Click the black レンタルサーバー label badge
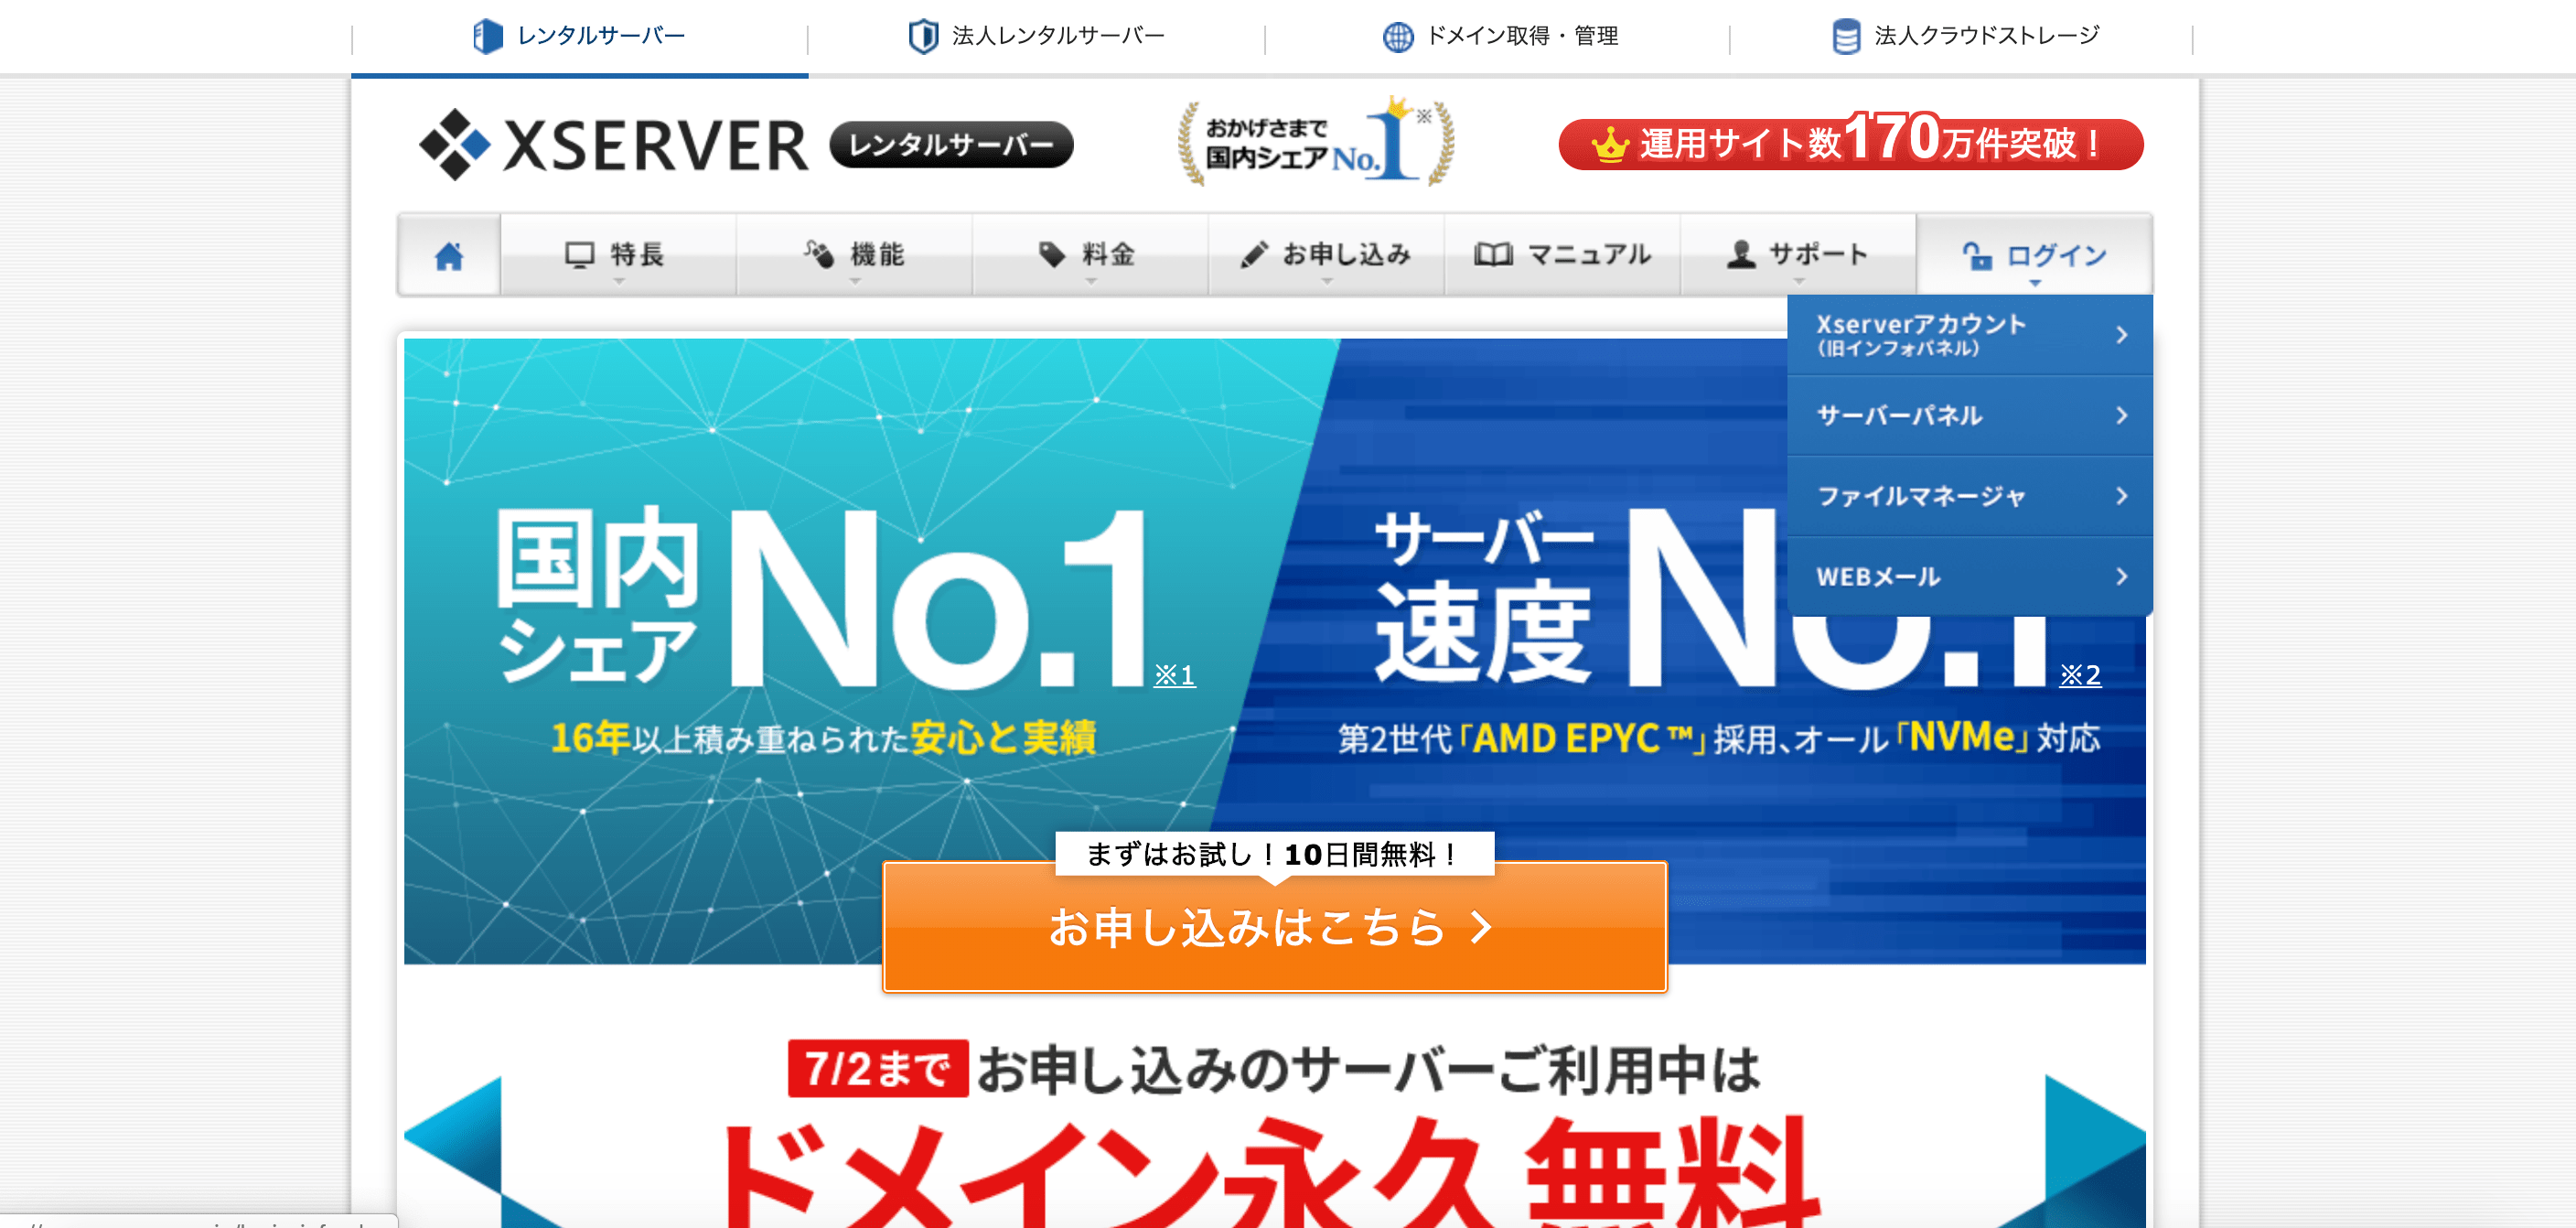Viewport: 2576px width, 1228px height. 951,145
